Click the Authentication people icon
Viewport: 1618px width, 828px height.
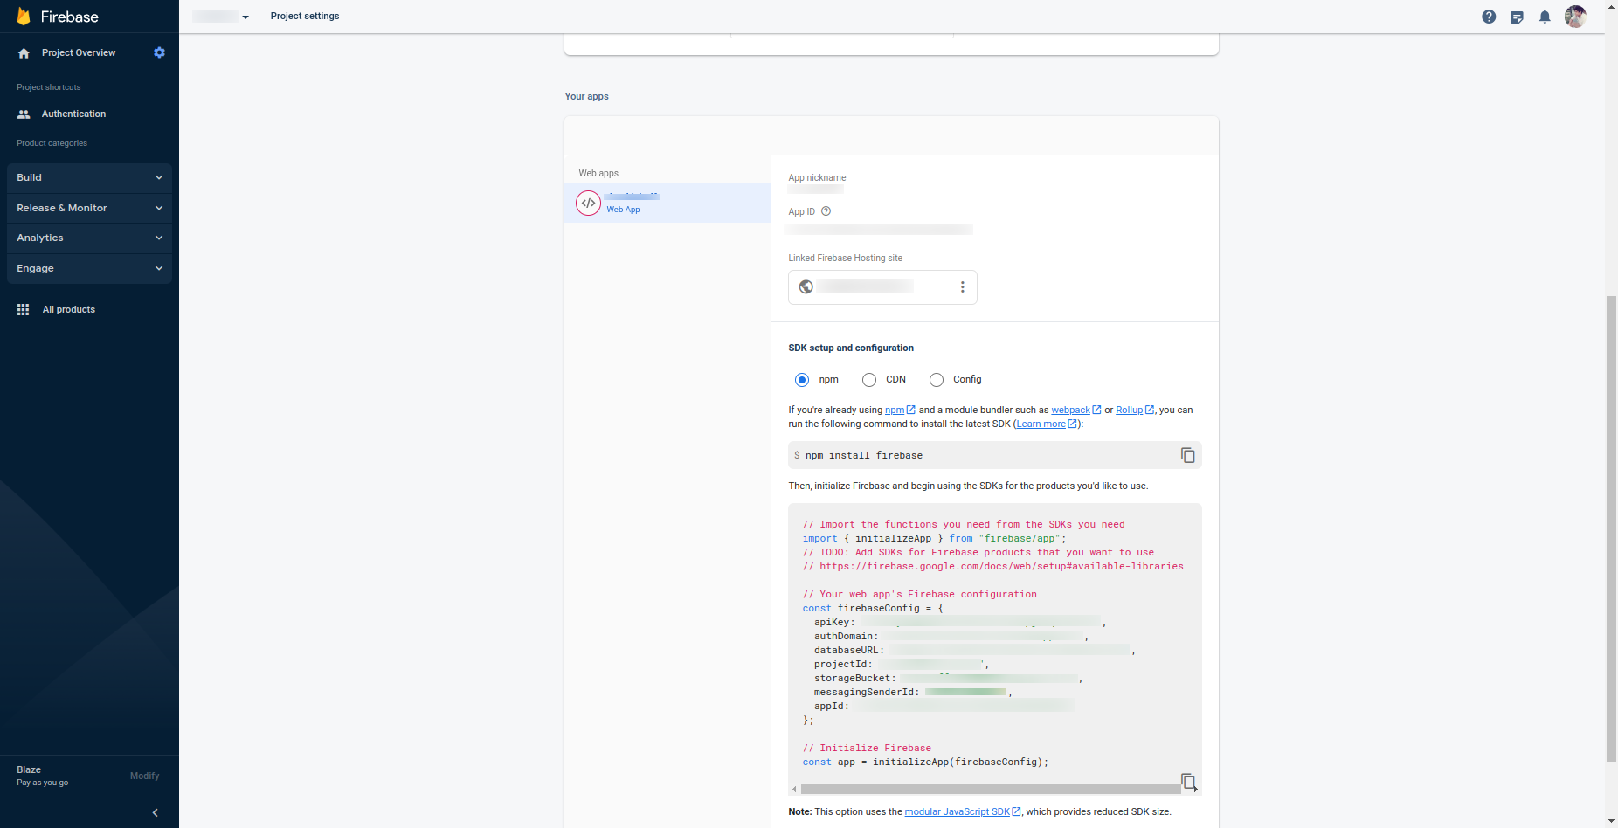point(24,114)
